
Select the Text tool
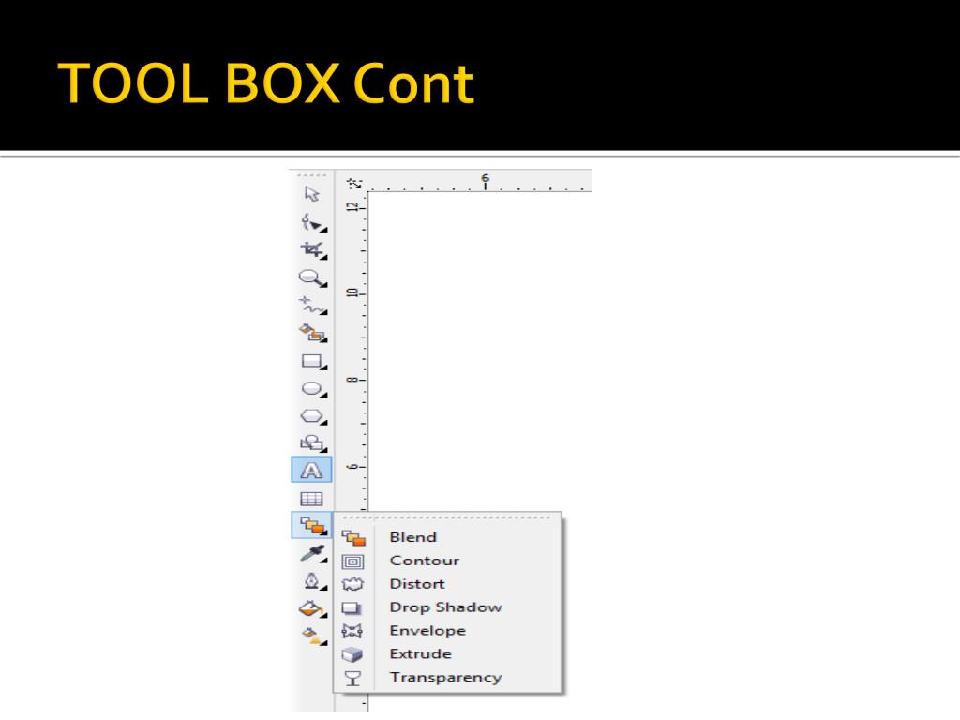pyautogui.click(x=311, y=471)
